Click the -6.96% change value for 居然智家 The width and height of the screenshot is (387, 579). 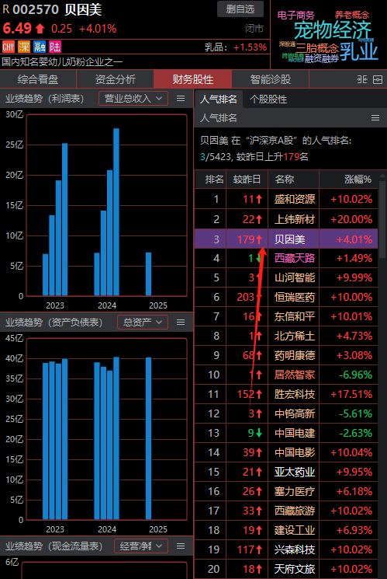(x=355, y=375)
